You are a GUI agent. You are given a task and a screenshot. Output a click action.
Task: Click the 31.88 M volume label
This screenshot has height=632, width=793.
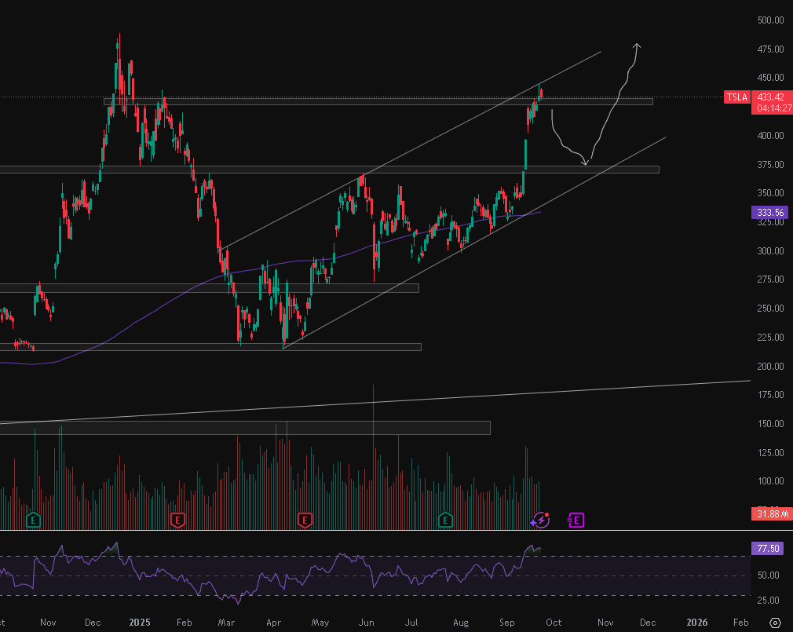[x=773, y=514]
